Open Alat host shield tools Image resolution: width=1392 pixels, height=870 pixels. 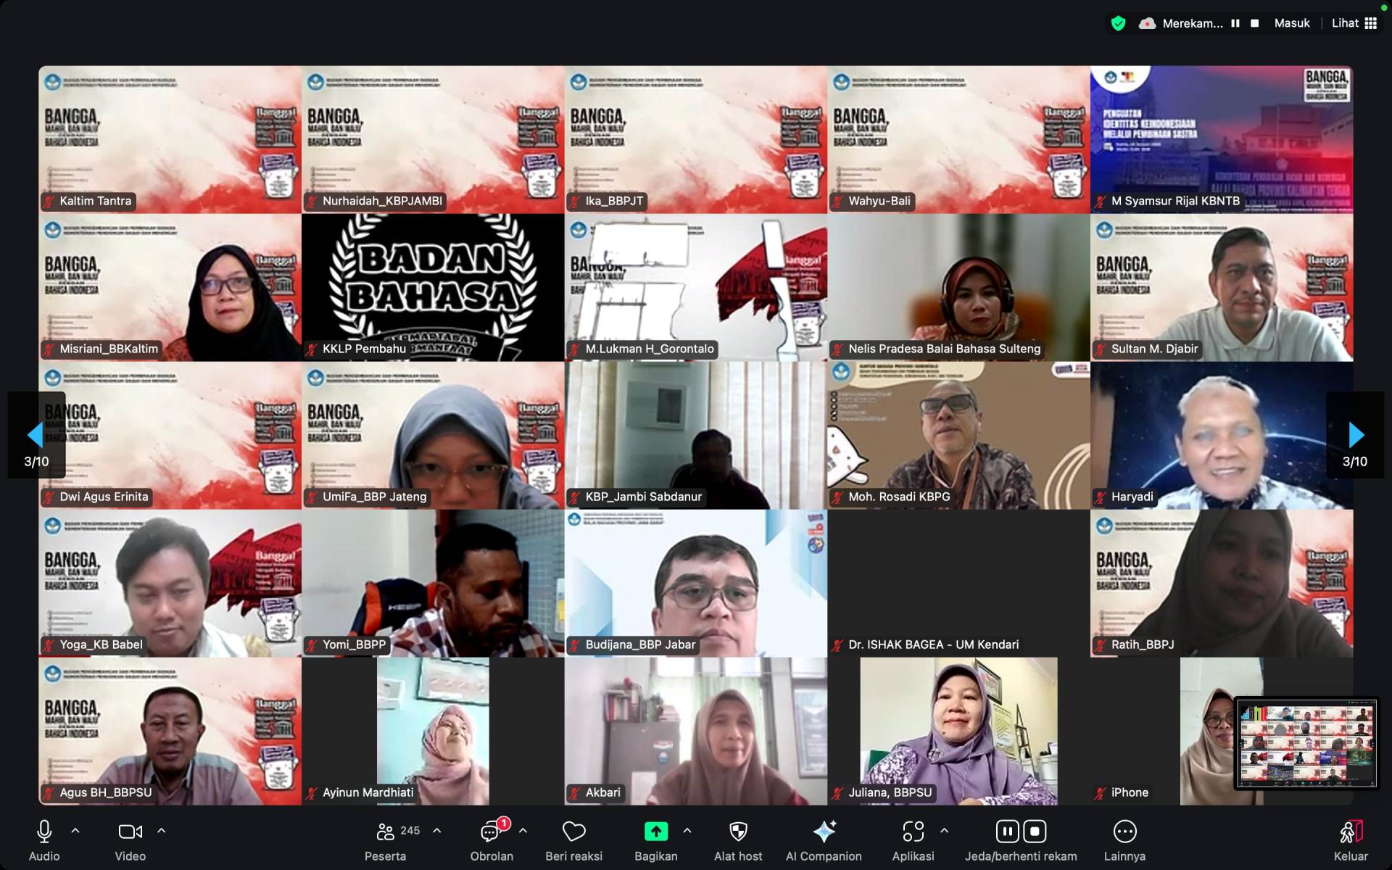tap(737, 832)
